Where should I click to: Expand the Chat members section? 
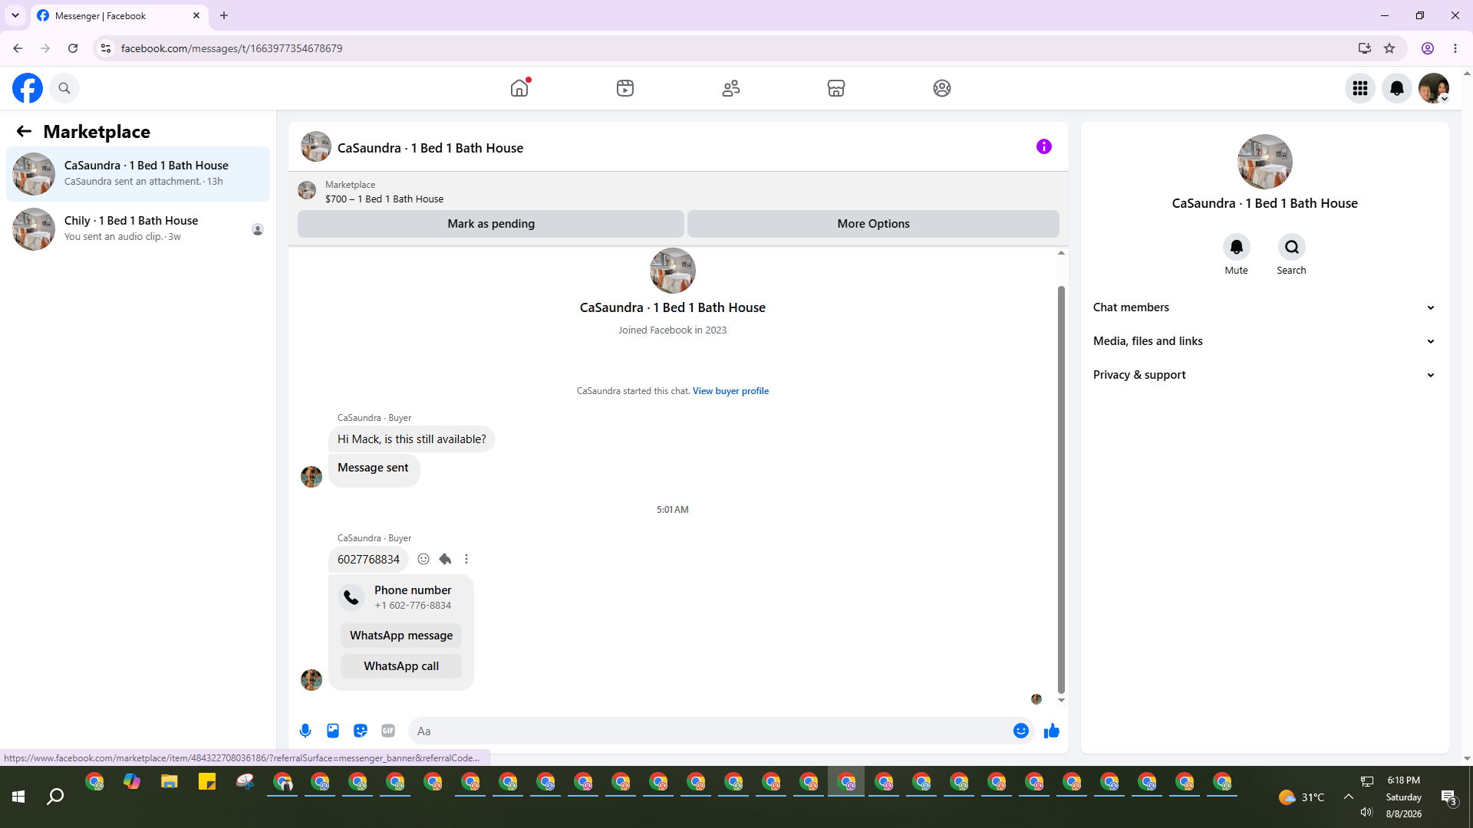click(1264, 307)
